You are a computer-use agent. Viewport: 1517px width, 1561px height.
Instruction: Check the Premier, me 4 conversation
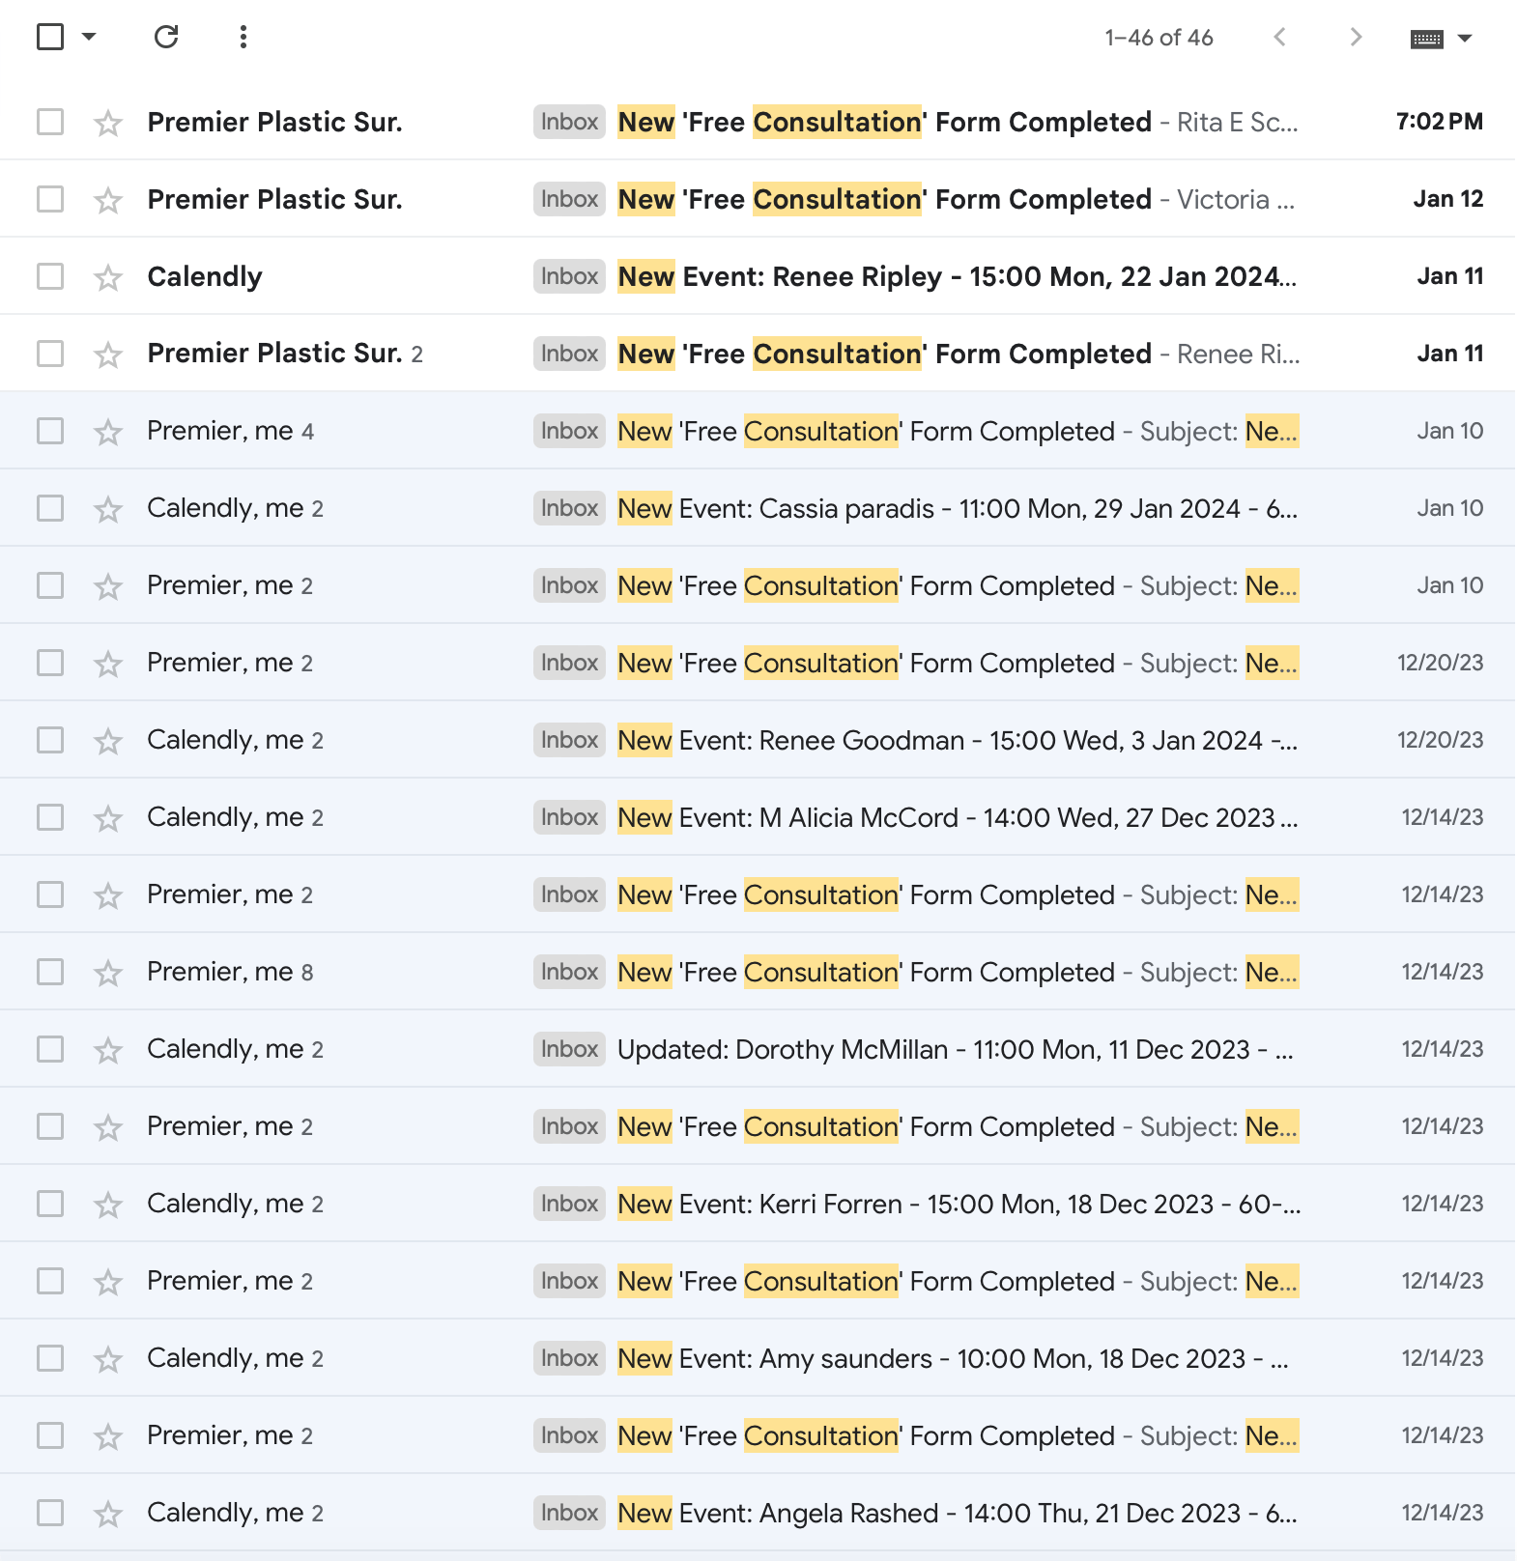tap(50, 431)
